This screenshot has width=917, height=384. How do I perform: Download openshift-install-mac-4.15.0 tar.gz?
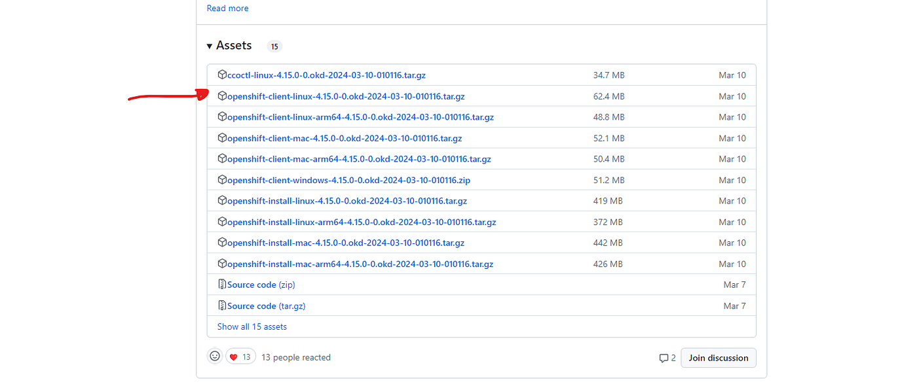click(x=346, y=243)
